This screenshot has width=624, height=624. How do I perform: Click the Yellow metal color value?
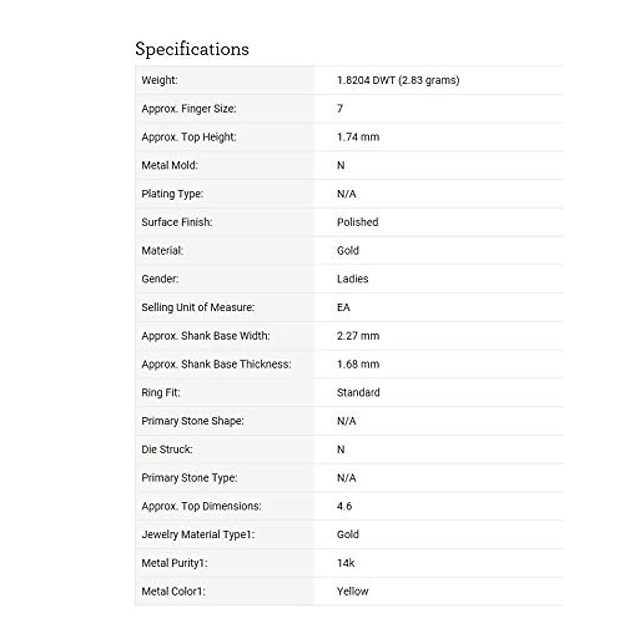[x=352, y=591]
